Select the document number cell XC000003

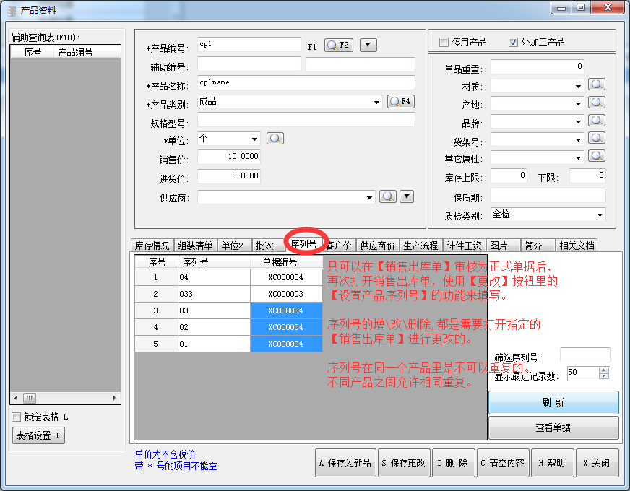point(286,294)
